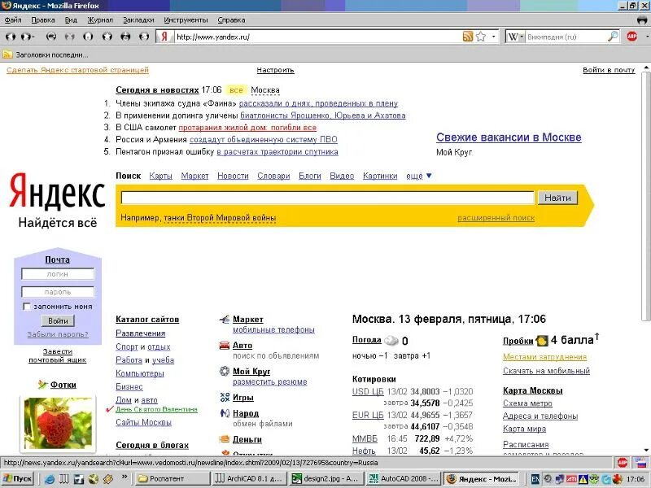The image size is (651, 488).
Task: Switch to the Карты search tab
Action: 160,176
